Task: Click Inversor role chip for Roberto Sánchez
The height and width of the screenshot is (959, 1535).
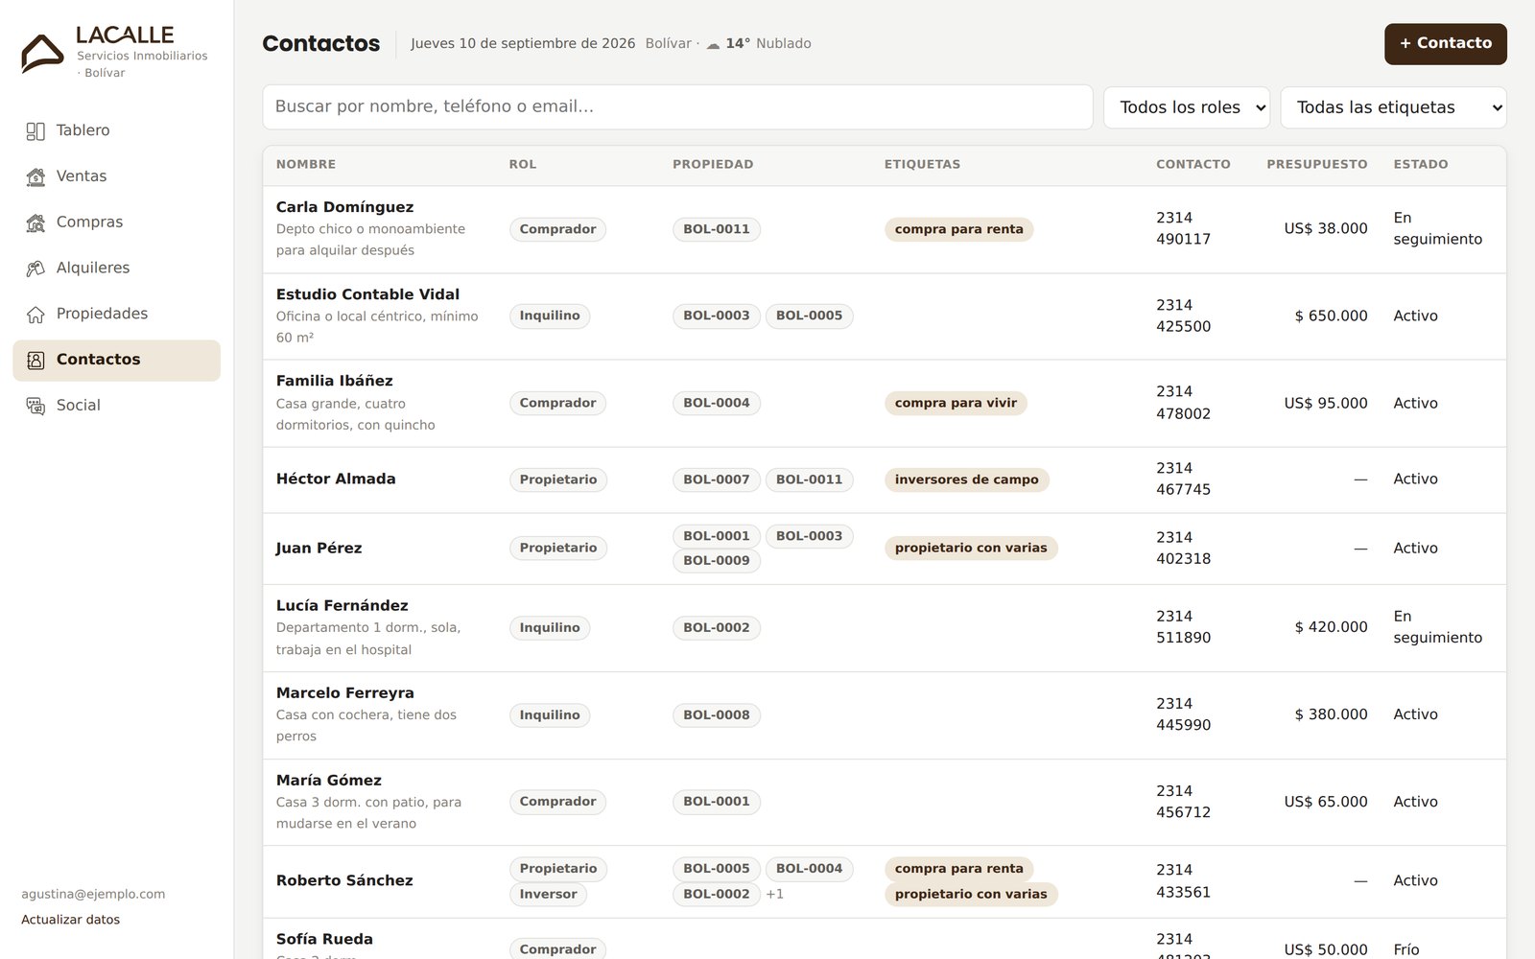Action: tap(548, 894)
